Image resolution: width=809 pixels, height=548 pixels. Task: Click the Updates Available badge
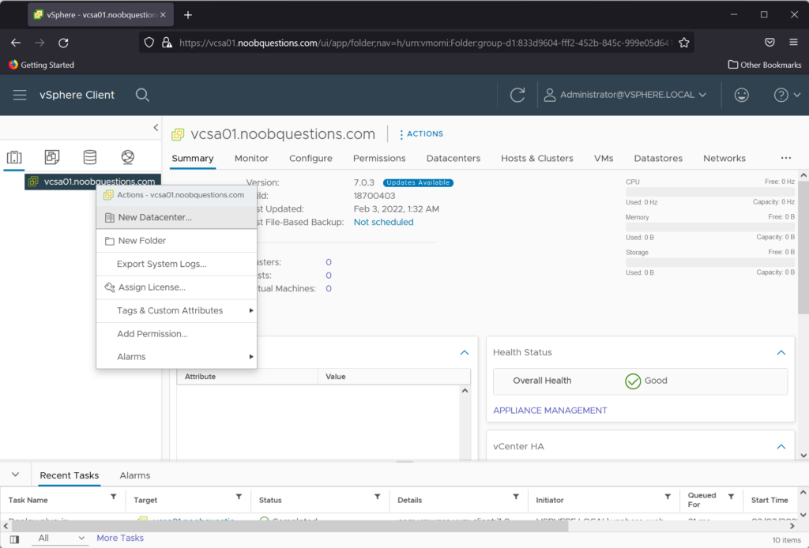[x=418, y=182]
